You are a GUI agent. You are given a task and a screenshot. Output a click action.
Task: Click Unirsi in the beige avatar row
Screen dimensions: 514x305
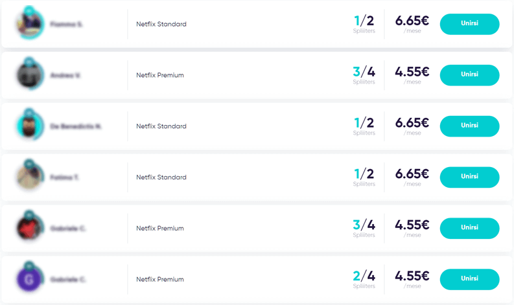469,177
